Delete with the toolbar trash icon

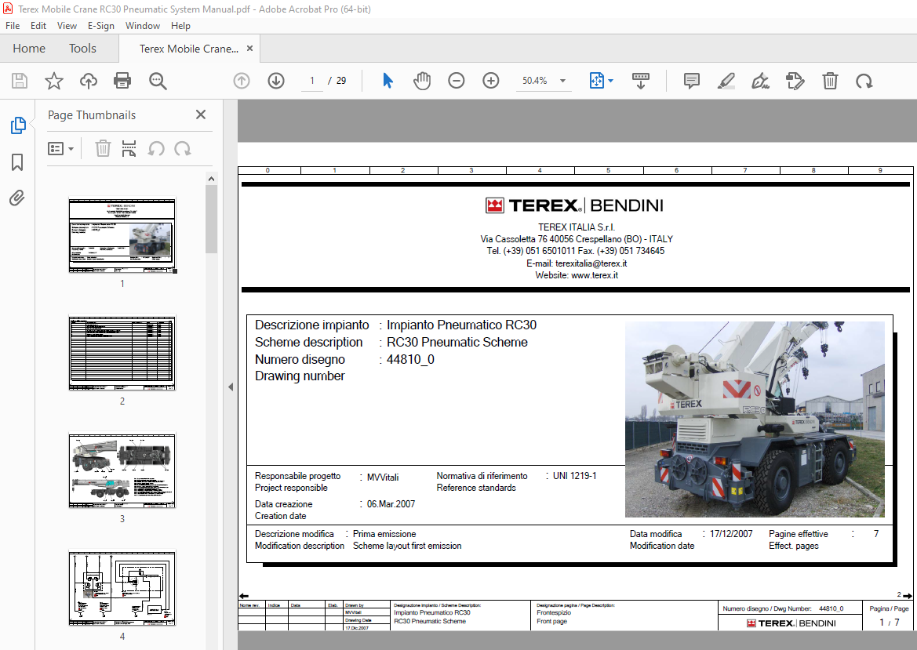[x=830, y=81]
